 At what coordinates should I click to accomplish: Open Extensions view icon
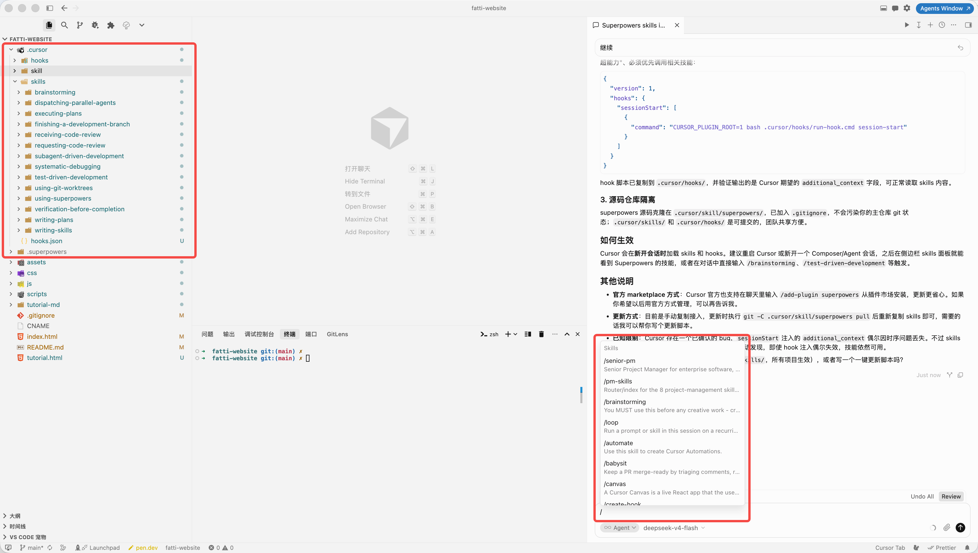[x=111, y=25]
